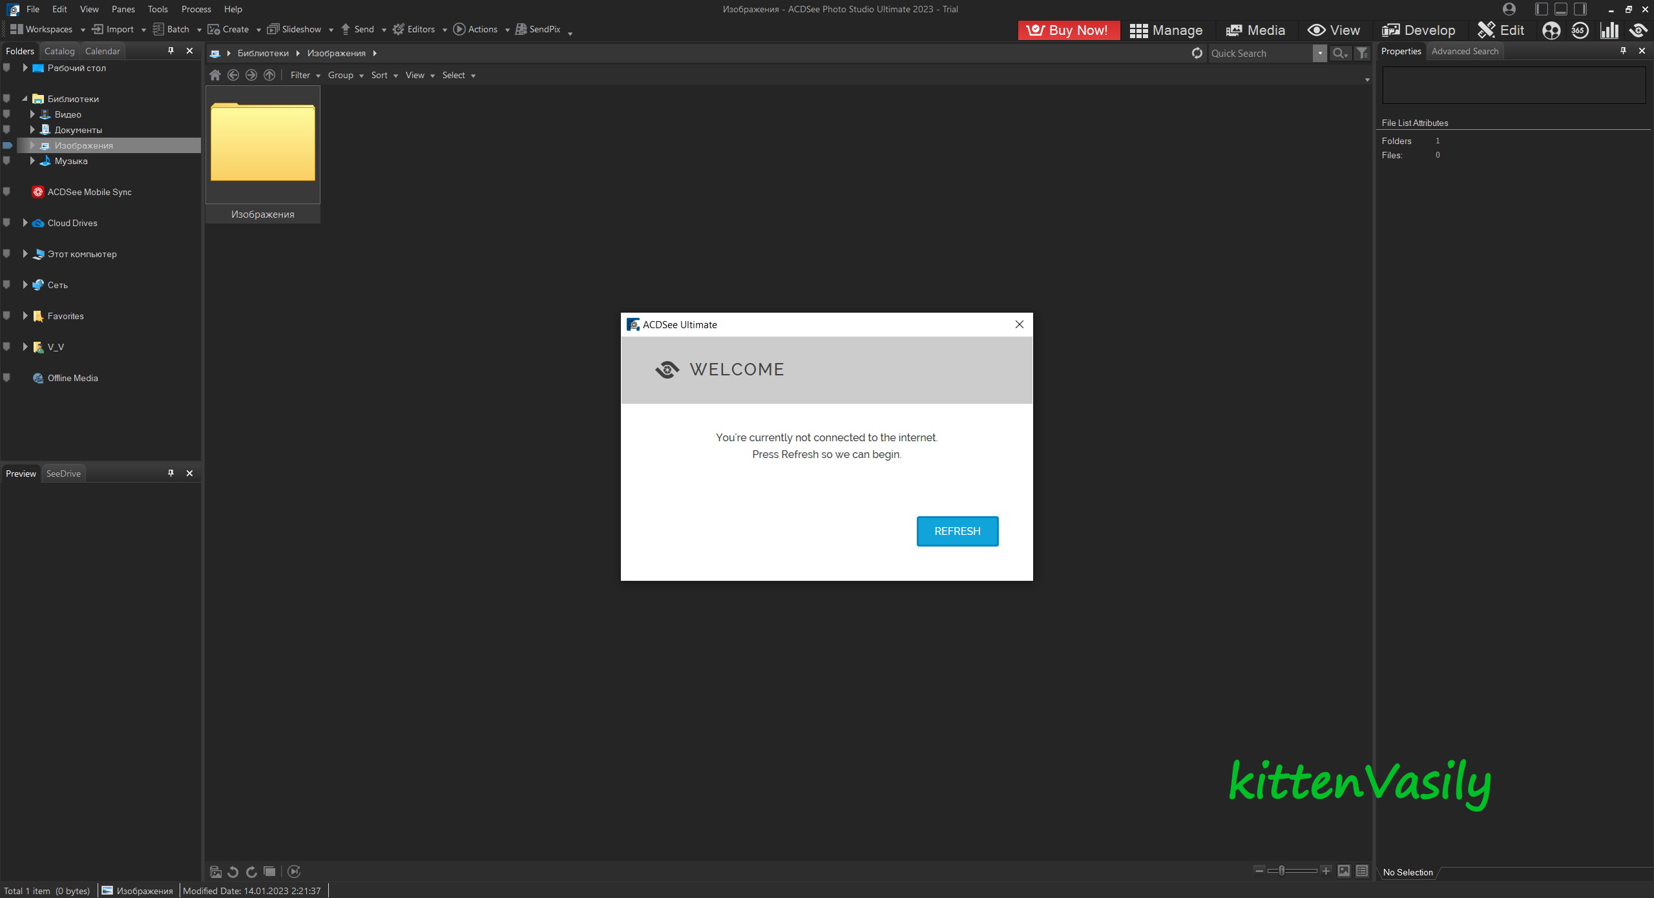Open the ACDSee eye messages icon
Image resolution: width=1654 pixels, height=898 pixels.
1638,30
